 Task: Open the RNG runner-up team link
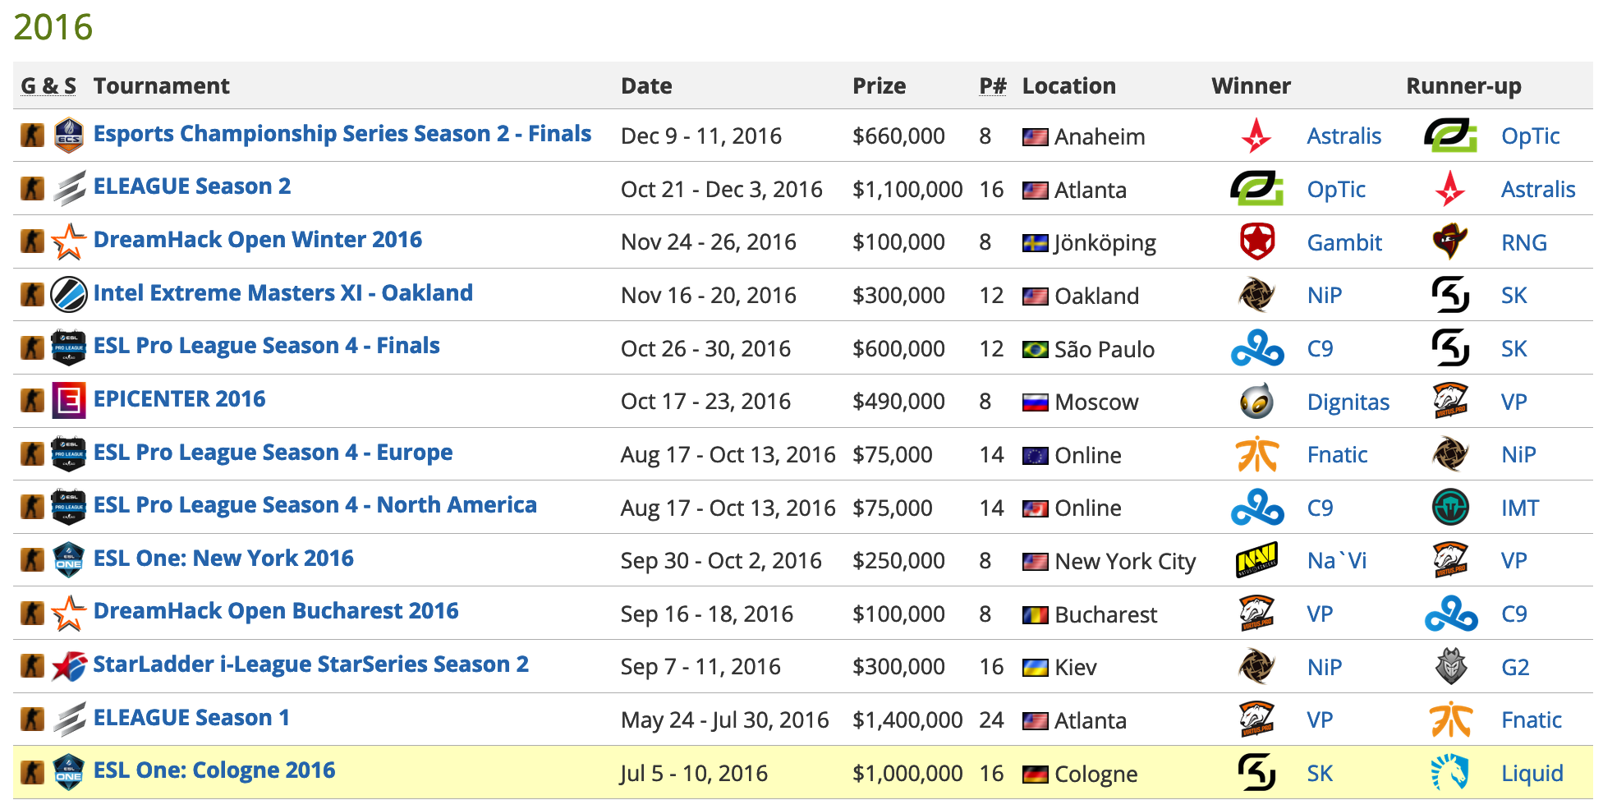coord(1523,243)
